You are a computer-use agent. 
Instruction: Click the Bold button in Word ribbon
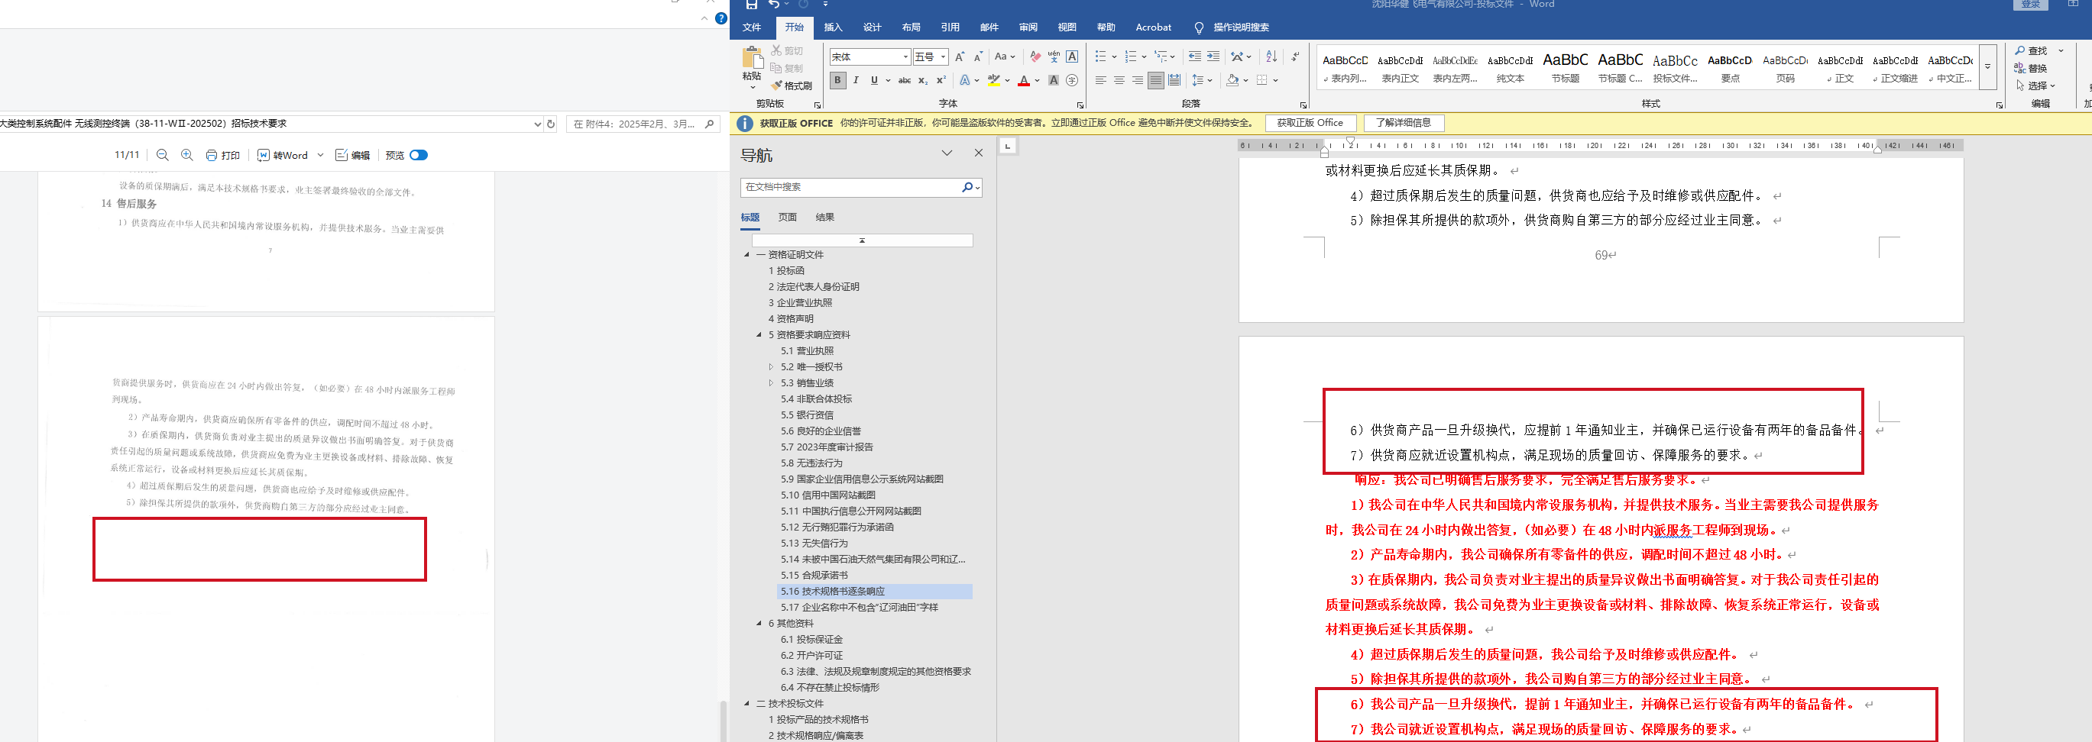click(837, 80)
